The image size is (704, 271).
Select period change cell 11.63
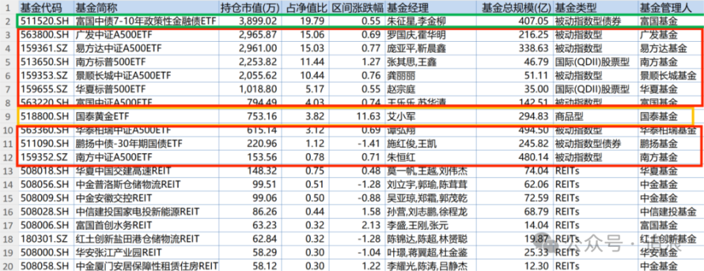click(x=358, y=116)
